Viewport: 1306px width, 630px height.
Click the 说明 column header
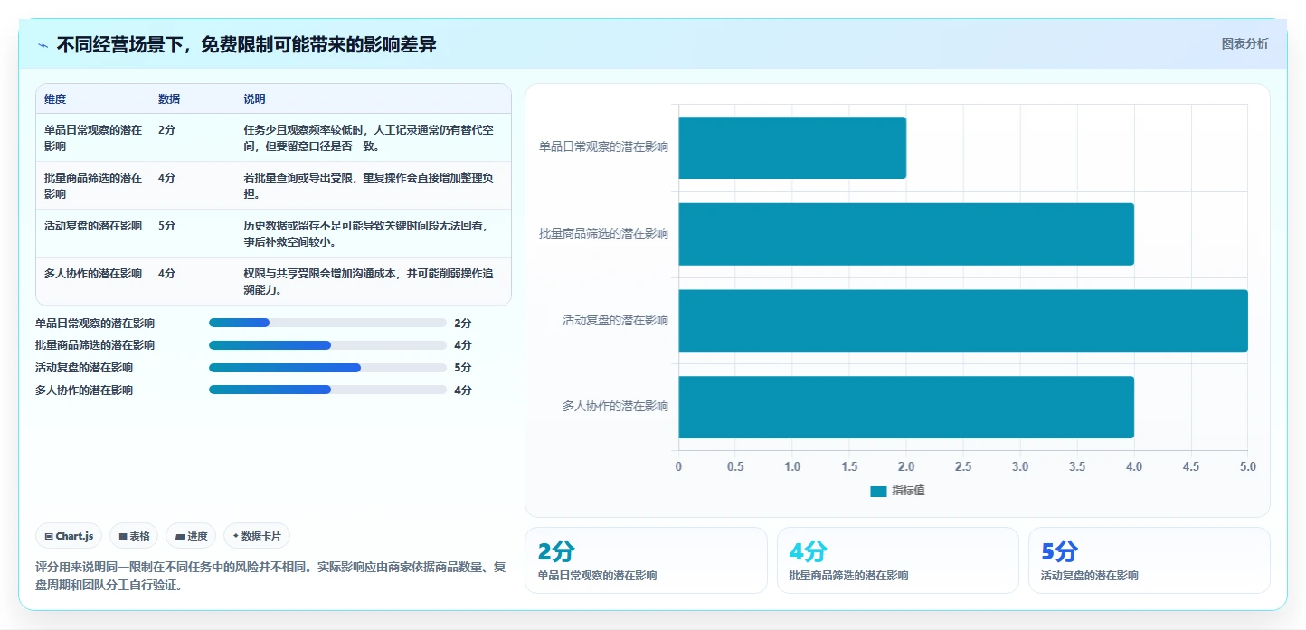254,99
